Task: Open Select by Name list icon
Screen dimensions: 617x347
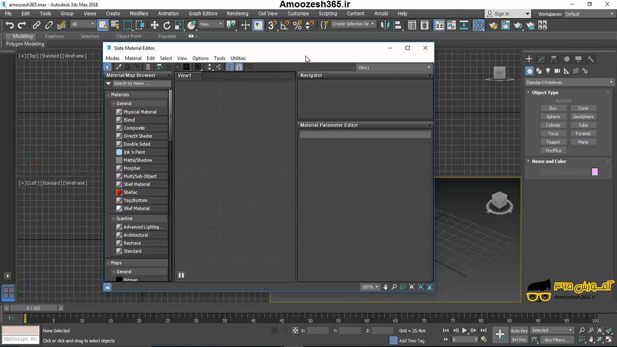Action: pos(115,25)
